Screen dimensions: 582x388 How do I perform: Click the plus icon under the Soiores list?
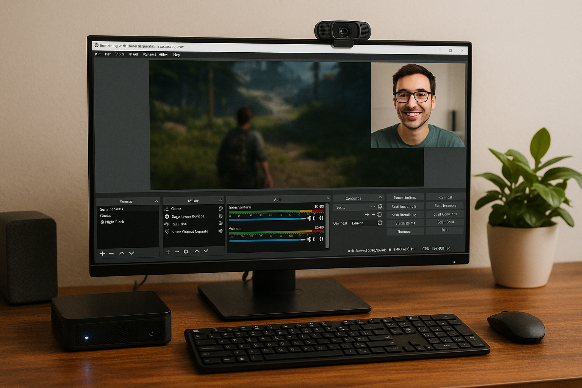(x=103, y=253)
